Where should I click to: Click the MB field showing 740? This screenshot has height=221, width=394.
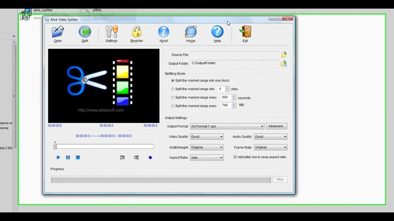(226, 105)
